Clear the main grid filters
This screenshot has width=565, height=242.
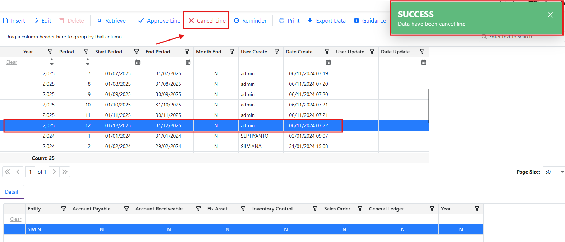click(x=12, y=62)
